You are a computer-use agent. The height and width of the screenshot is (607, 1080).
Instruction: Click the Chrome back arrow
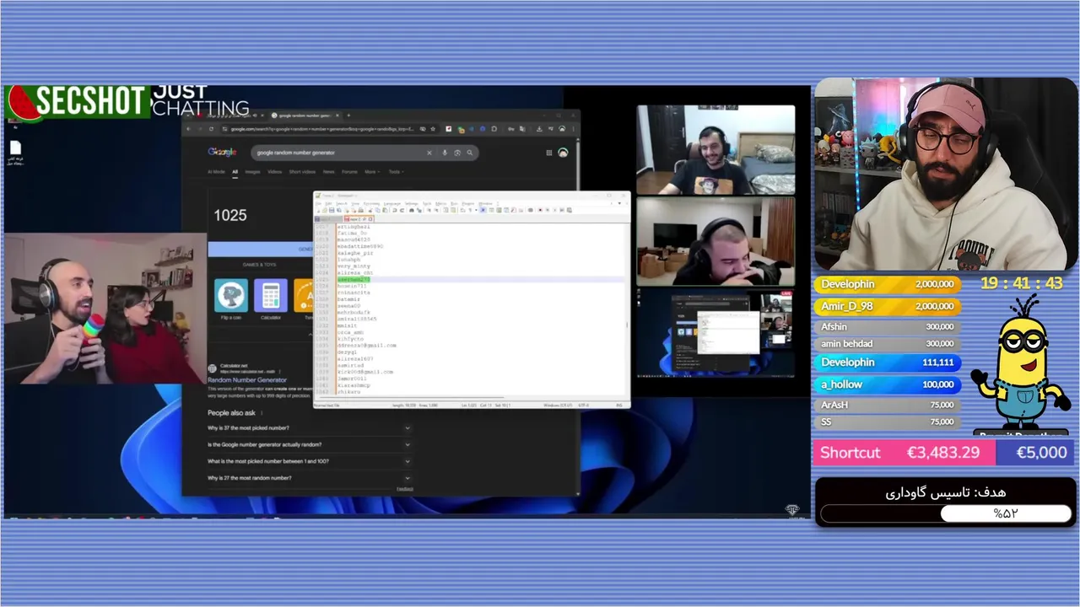188,129
